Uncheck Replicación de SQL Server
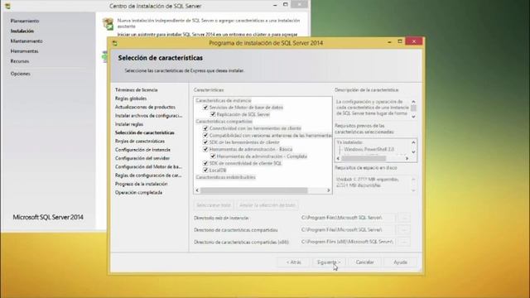This screenshot has width=530, height=298. [x=213, y=114]
